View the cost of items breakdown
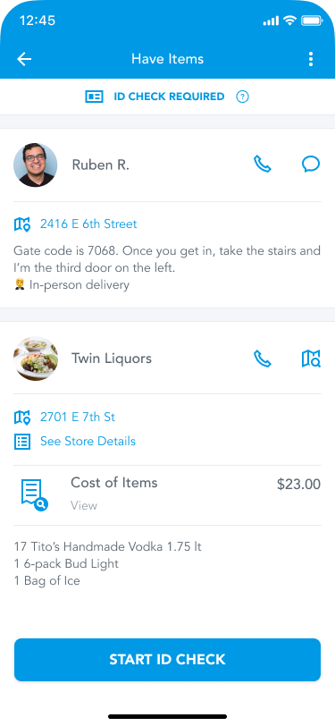This screenshot has height=726, width=335. (x=84, y=506)
